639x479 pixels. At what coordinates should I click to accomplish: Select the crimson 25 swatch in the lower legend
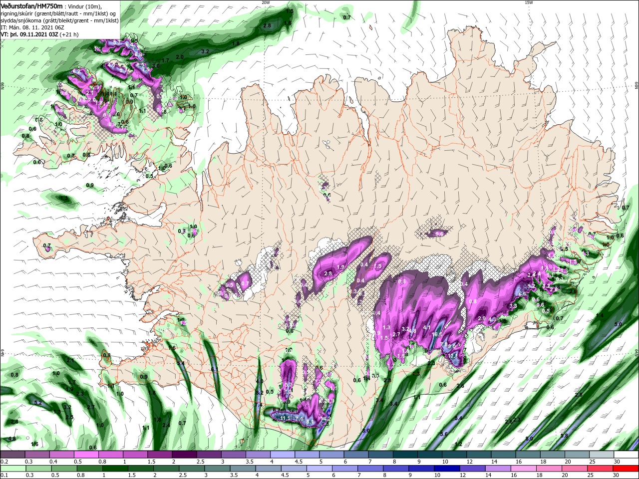pos(600,469)
